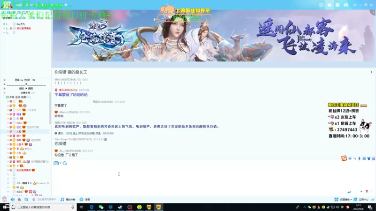The height and width of the screenshot is (211, 376).
Task: Switch to the active YY taskbar icon
Action: (158, 207)
